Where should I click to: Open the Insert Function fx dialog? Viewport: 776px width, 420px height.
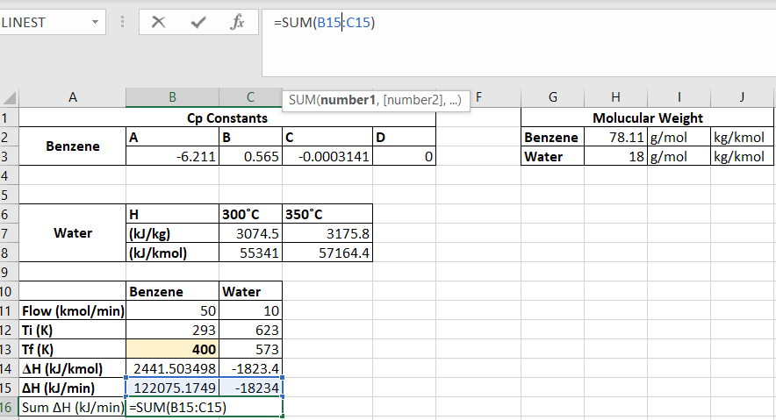coord(237,23)
